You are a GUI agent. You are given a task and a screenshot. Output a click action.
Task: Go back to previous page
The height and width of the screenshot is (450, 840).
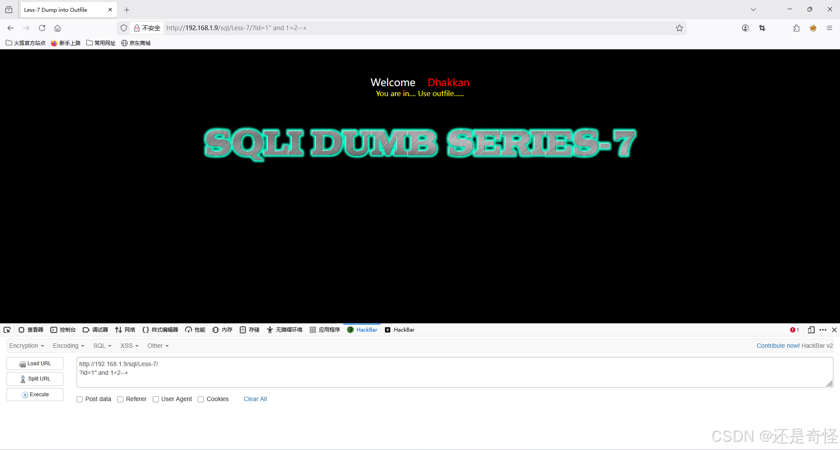click(x=10, y=28)
